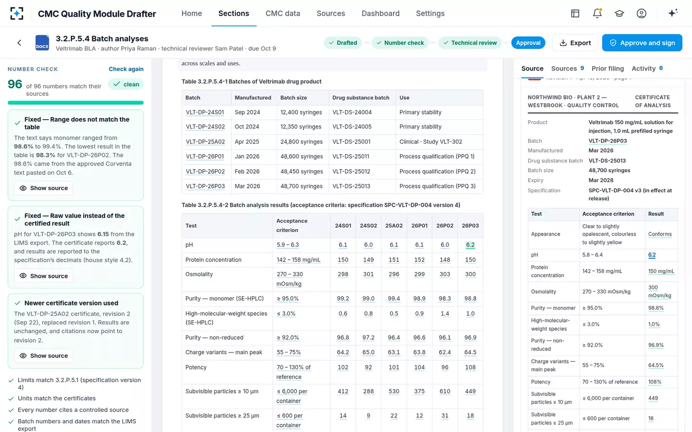
Task: Click certificate batch VLT-DP-26P03
Action: 607,141
